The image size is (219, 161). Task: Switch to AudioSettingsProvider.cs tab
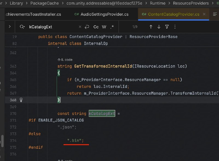point(102,14)
